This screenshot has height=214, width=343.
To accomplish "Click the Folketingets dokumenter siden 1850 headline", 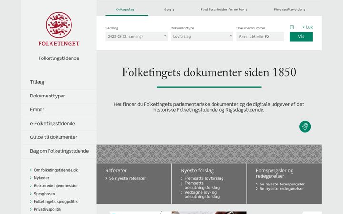I will 209,72.
